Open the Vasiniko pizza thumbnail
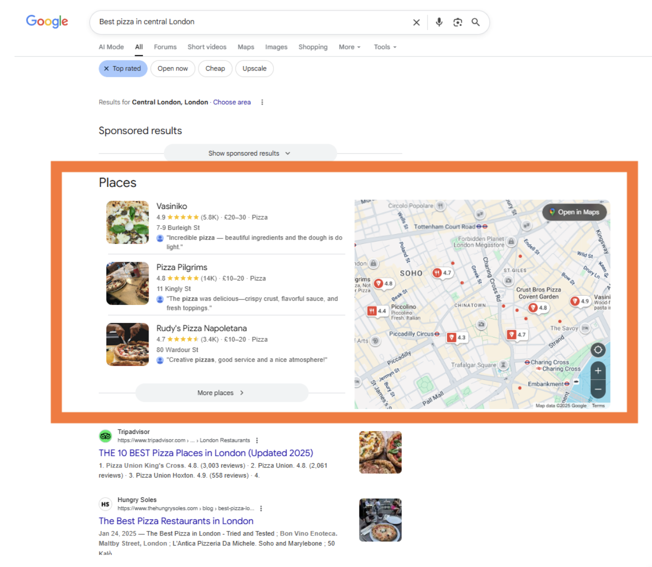The width and height of the screenshot is (652, 567). click(x=127, y=222)
